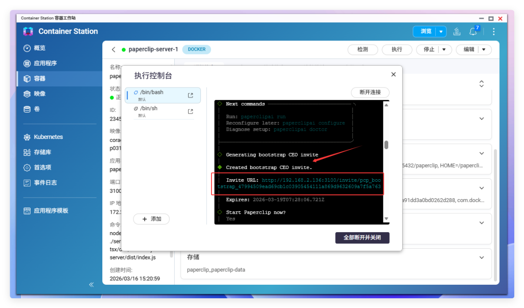Maximize the Container Station window
This screenshot has width=524, height=308.
coord(491,18)
